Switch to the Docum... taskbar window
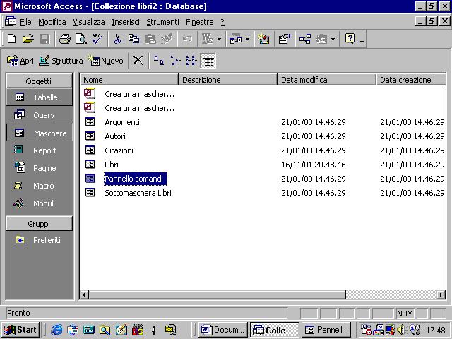Screen dimensions: 452x339 (x=223, y=330)
